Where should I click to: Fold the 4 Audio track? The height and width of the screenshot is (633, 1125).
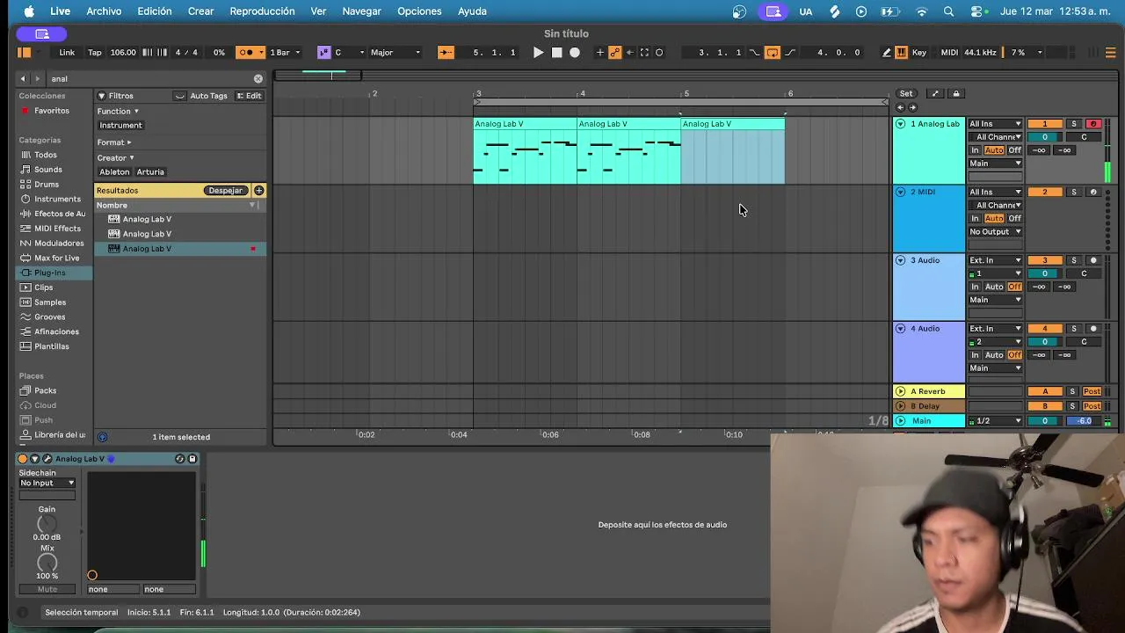[x=900, y=329]
